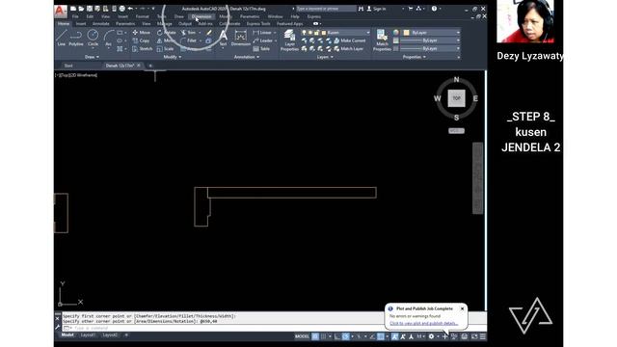Select the Dimension tool
This screenshot has height=347, width=617.
tap(240, 39)
